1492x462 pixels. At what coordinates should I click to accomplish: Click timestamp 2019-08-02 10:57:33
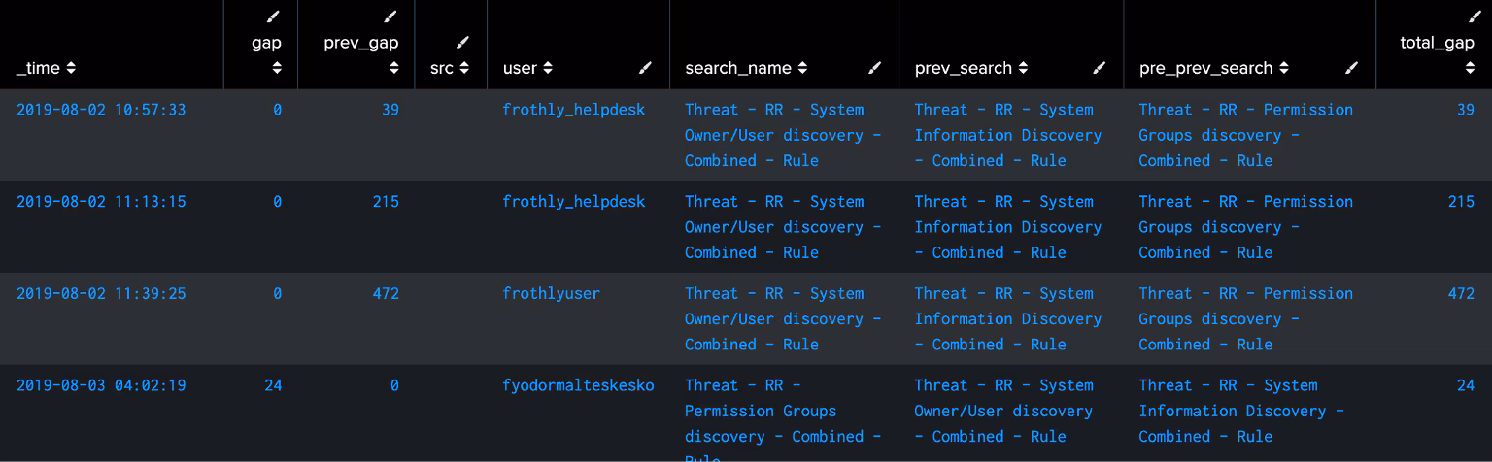click(x=101, y=110)
